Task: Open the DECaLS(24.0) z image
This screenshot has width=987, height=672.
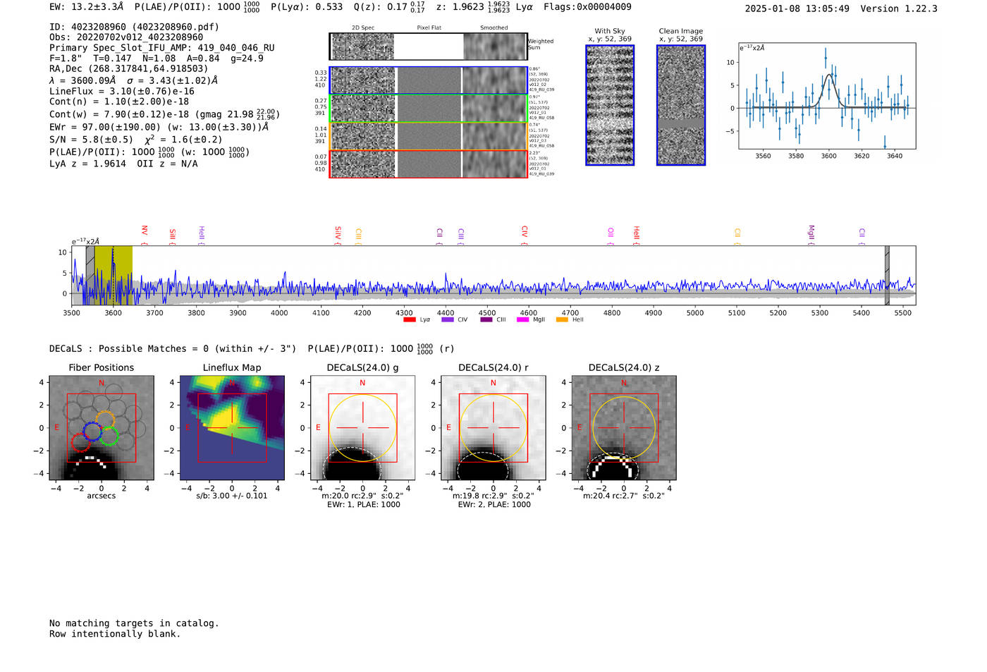Action: point(624,428)
